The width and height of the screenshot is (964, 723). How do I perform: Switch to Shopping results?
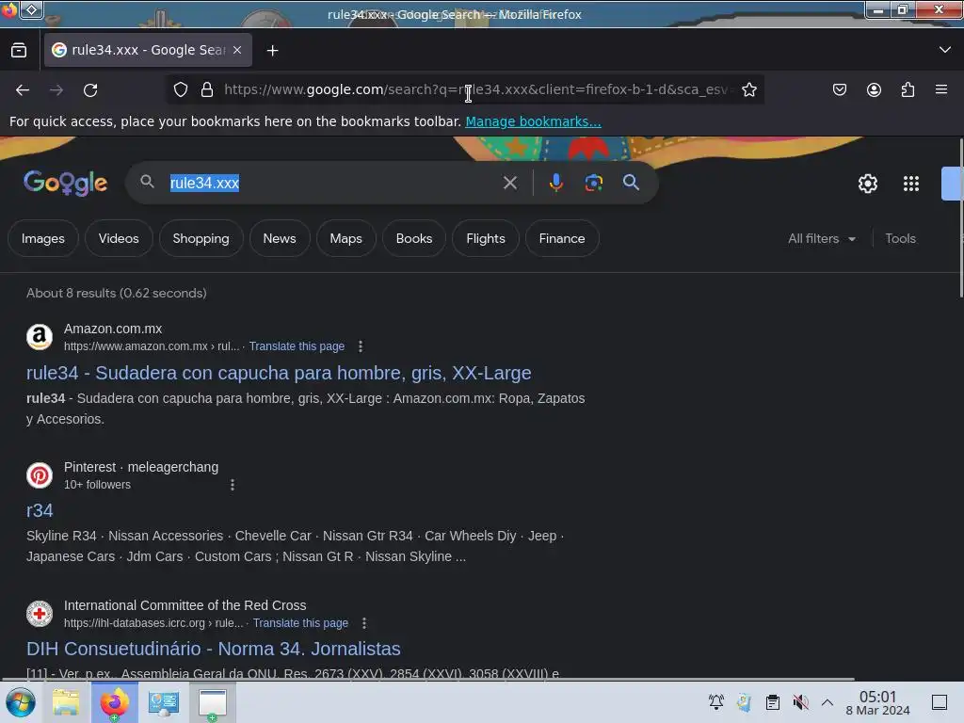click(x=201, y=238)
